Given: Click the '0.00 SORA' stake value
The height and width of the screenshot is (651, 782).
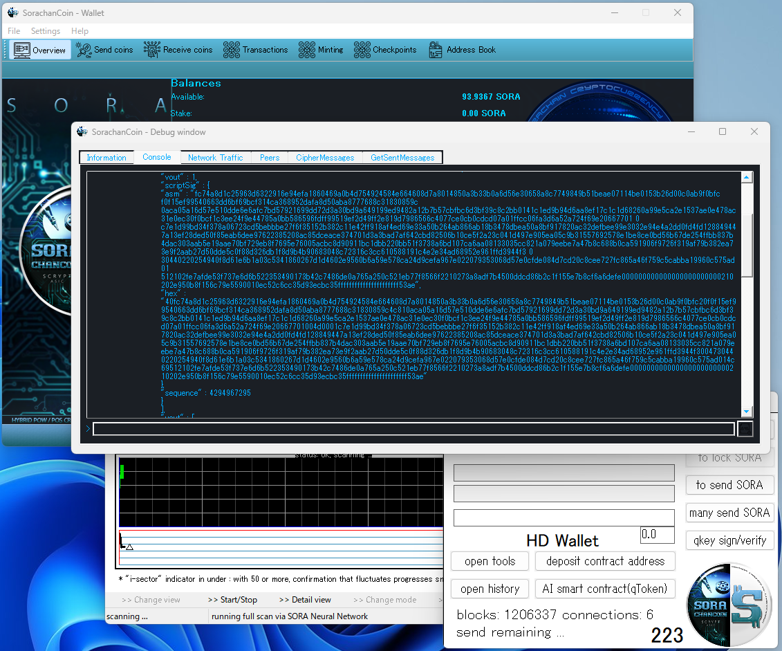Looking at the screenshot, I should [x=484, y=113].
